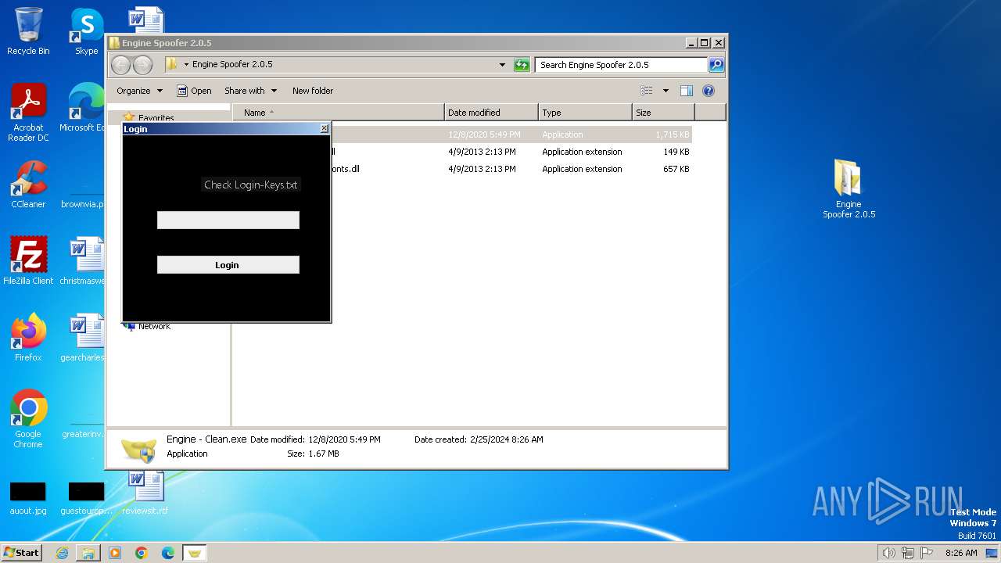Select the auout.jpg desktop file
This screenshot has width=1001, height=563.
click(x=28, y=498)
